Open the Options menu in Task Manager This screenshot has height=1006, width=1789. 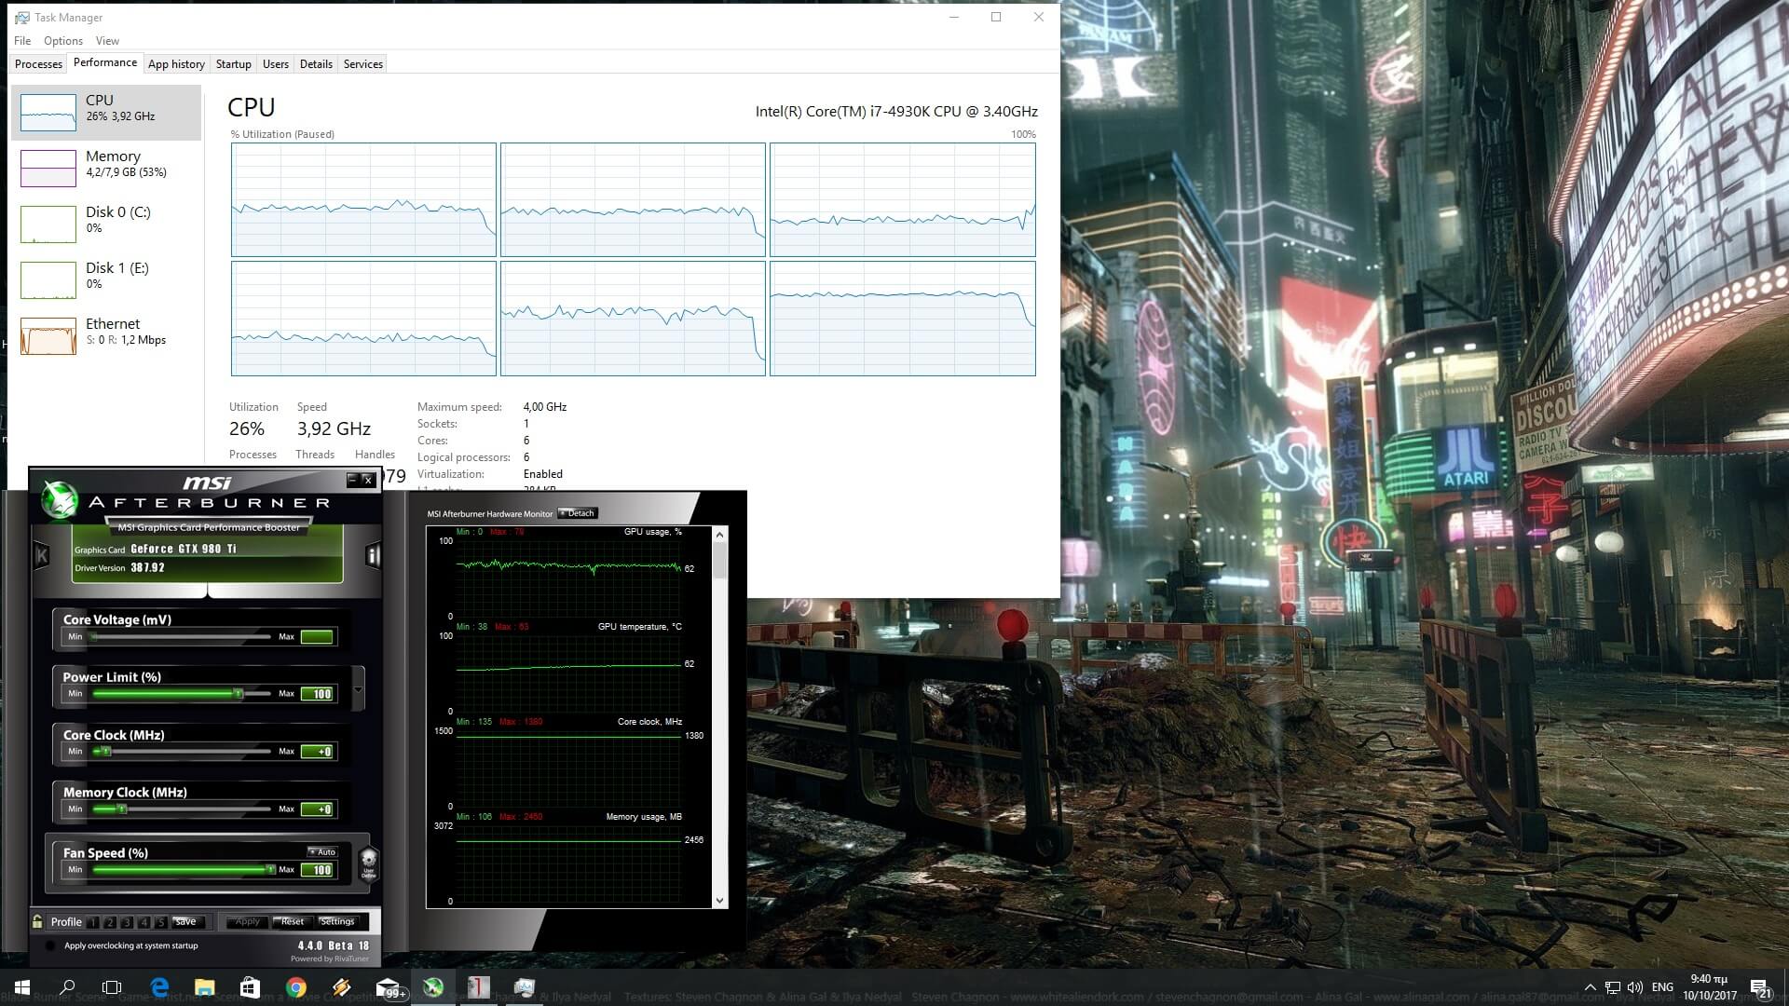(62, 41)
